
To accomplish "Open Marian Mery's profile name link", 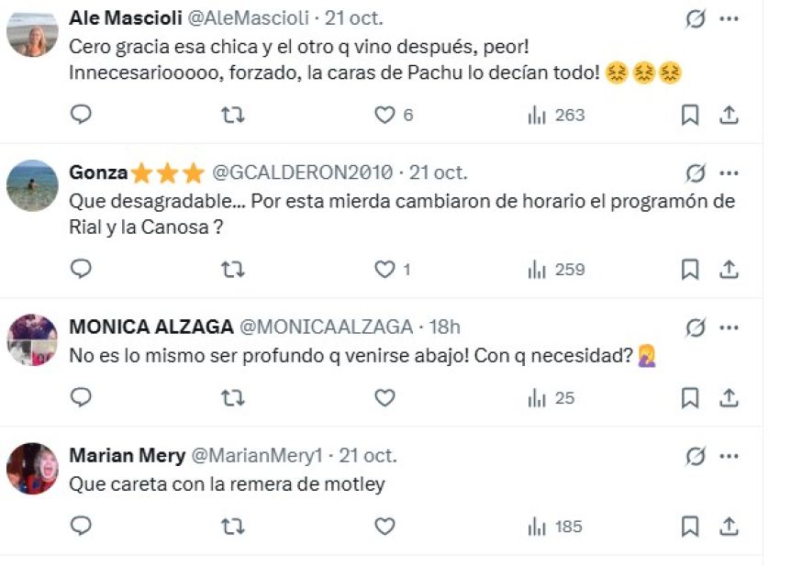I will point(127,456).
